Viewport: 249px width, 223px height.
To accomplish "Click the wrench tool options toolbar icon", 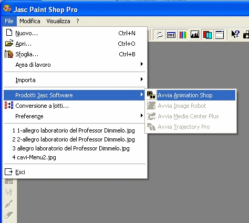I will (159, 35).
